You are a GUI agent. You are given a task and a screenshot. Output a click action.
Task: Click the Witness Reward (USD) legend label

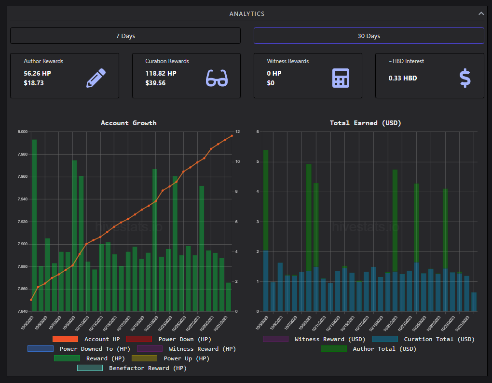(x=330, y=339)
